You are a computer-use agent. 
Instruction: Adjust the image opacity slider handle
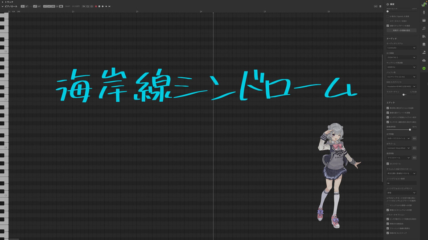coord(410,130)
